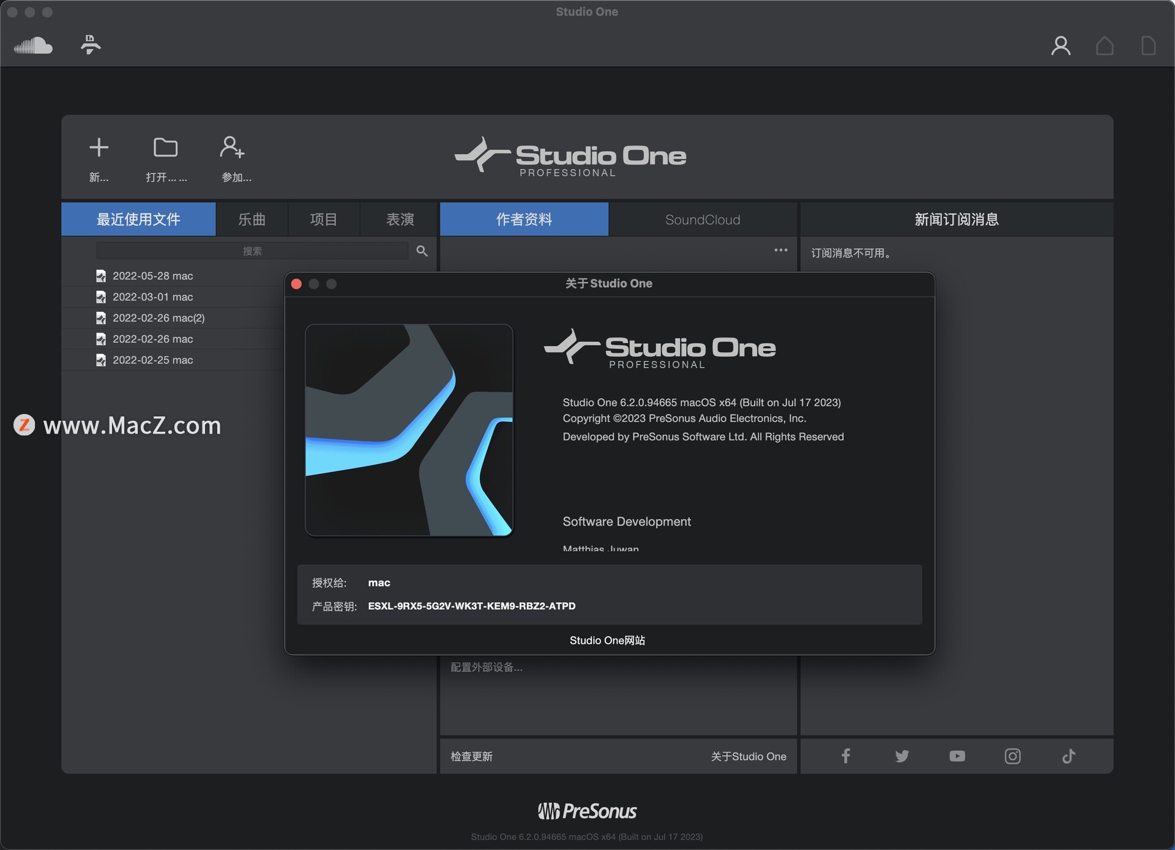Open the three-dots menu in artist profile
This screenshot has width=1175, height=850.
click(x=781, y=250)
